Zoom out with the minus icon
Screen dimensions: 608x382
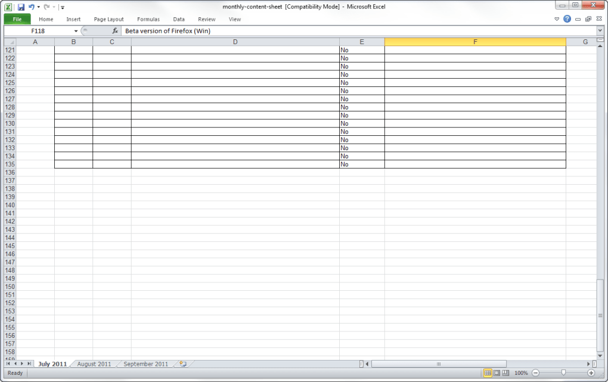point(535,373)
